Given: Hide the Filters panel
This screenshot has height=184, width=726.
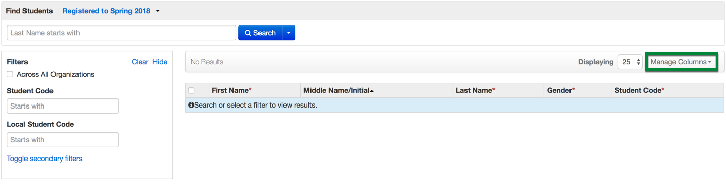Looking at the screenshot, I should [x=160, y=62].
